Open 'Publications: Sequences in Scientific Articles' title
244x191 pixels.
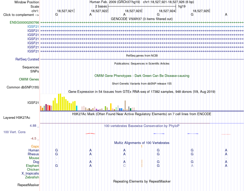click(142, 63)
